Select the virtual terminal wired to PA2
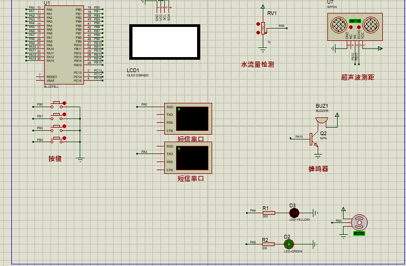Viewport: 406px width, 266px height. coord(188,118)
